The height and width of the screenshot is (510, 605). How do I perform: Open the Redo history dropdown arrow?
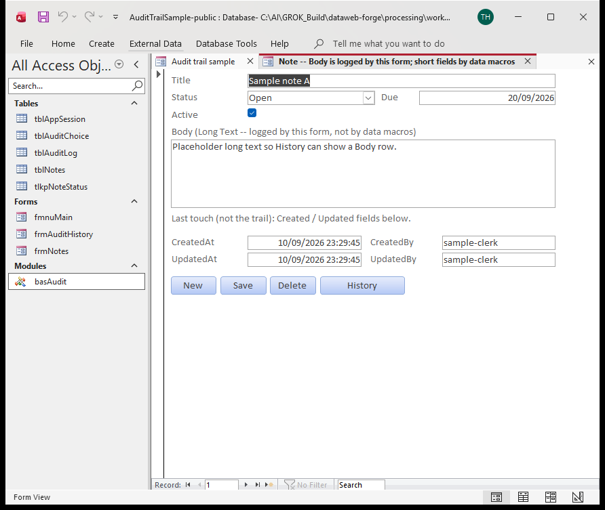click(x=100, y=16)
